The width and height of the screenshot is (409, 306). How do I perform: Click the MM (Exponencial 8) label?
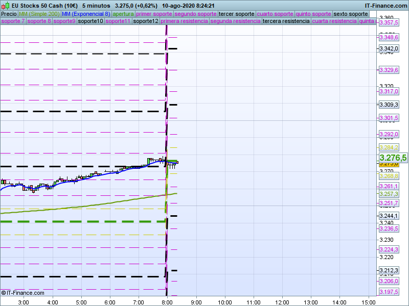coord(85,14)
